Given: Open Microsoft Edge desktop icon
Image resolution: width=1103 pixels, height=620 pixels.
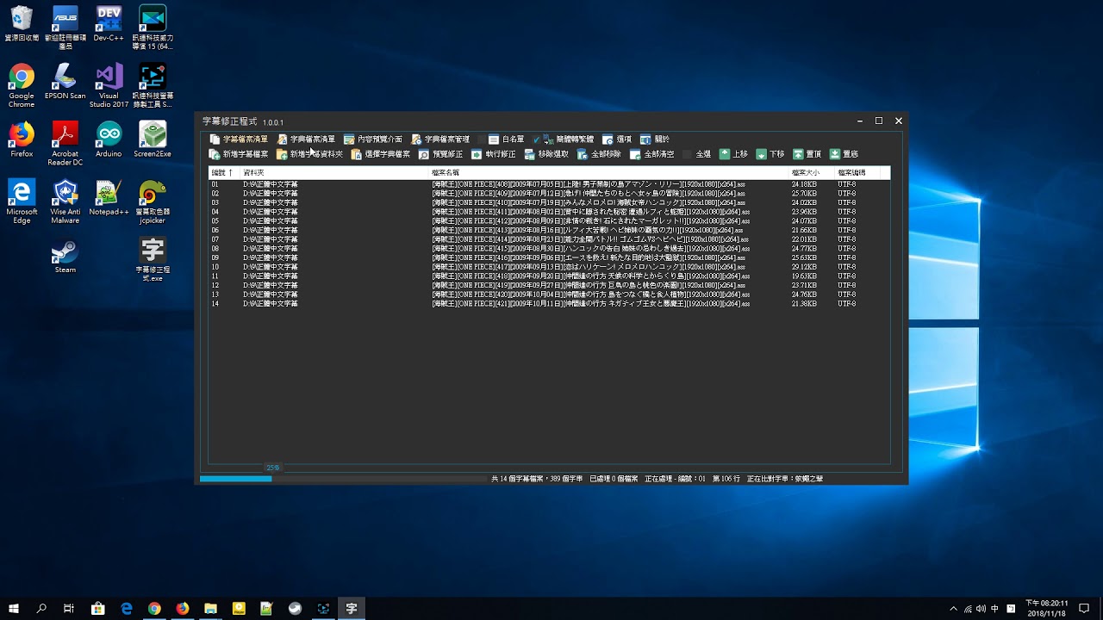Looking at the screenshot, I should (22, 201).
